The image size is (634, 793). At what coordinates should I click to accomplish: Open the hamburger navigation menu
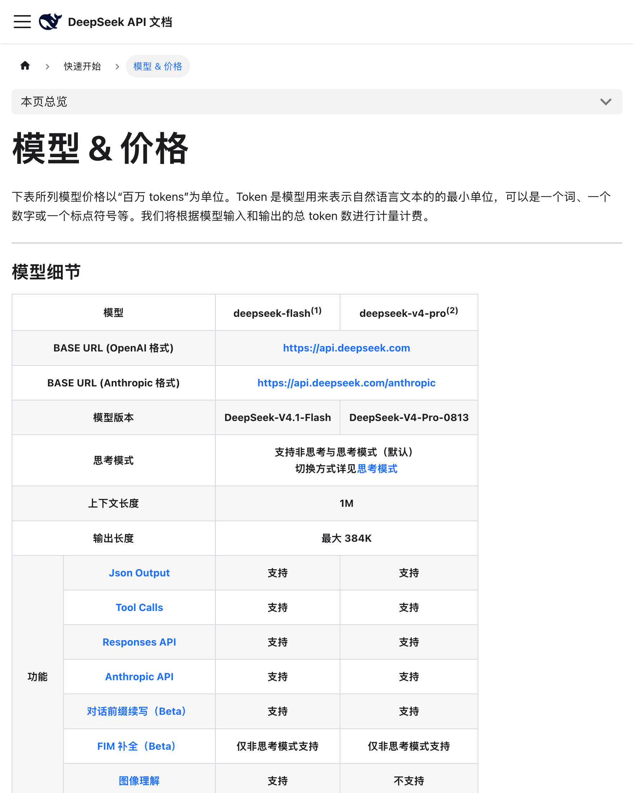(x=22, y=22)
